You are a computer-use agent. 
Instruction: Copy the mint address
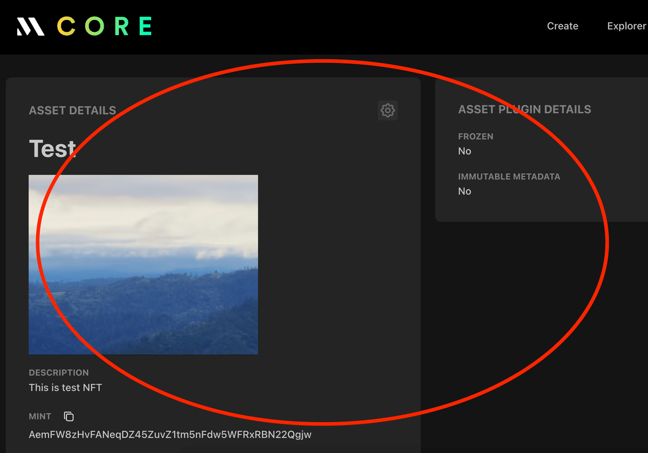[69, 416]
